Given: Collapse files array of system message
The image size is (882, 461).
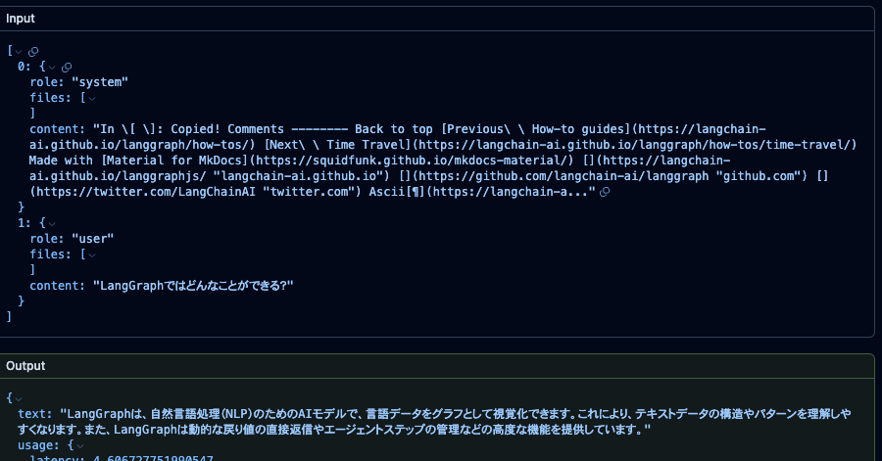Looking at the screenshot, I should point(92,99).
